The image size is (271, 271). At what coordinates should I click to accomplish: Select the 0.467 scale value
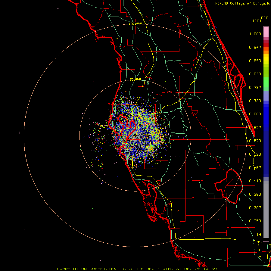pos(255,168)
